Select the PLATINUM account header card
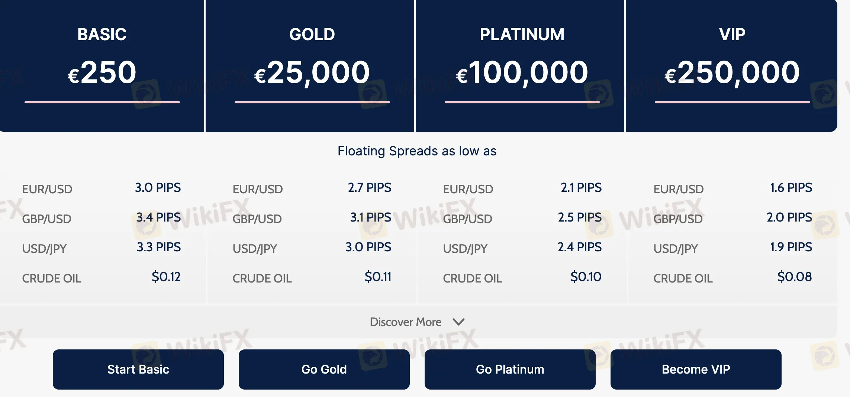 pos(520,66)
